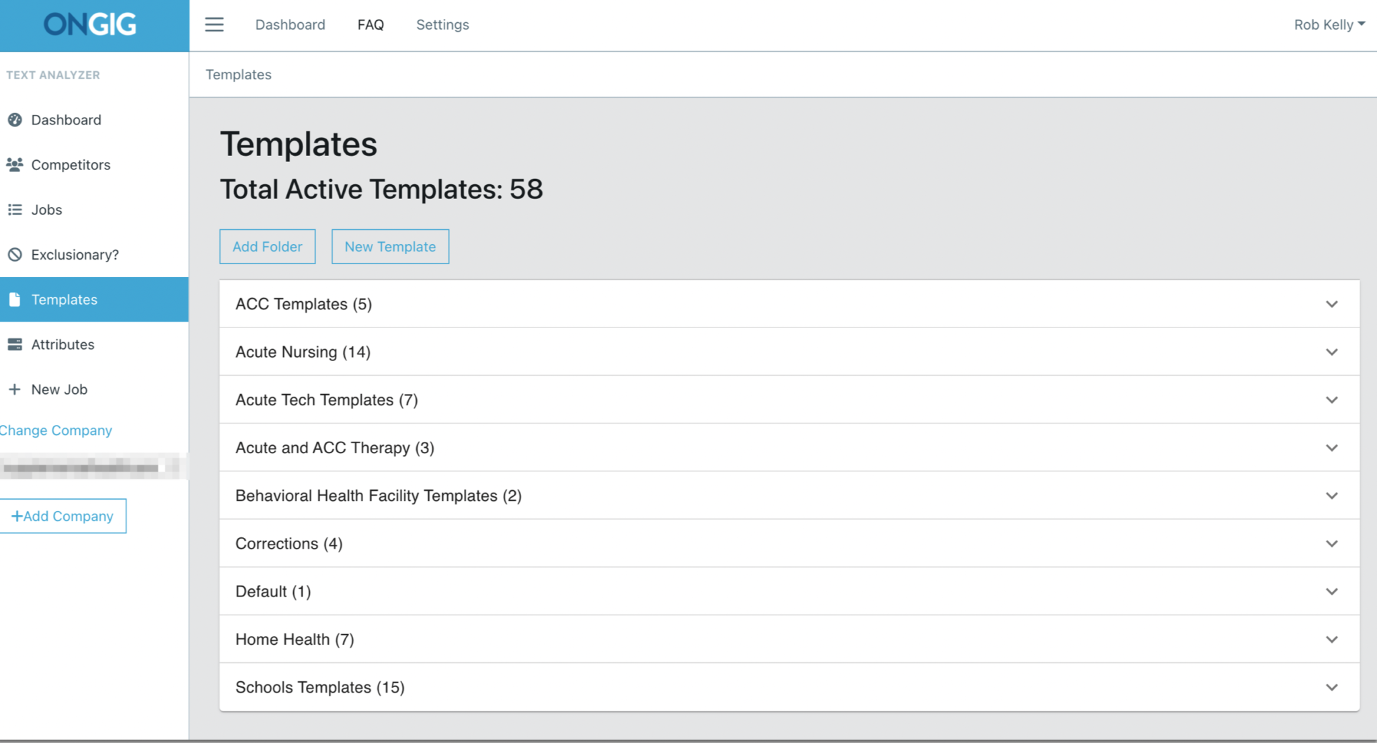This screenshot has width=1377, height=743.
Task: Expand the Acute Nursing folder
Action: [x=1332, y=352]
